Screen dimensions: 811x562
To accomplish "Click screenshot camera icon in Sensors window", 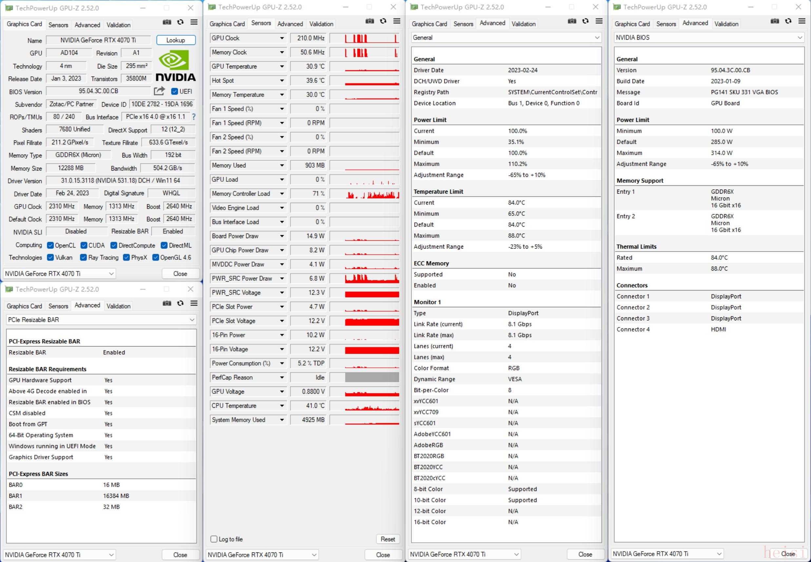I will 370,21.
